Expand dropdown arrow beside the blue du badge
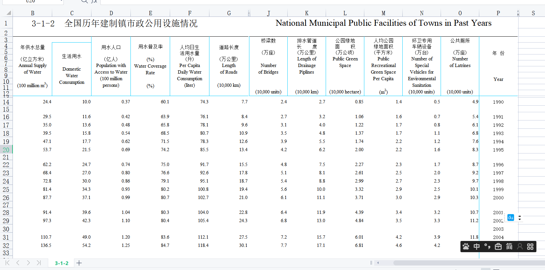This screenshot has width=545, height=270. tap(520, 218)
